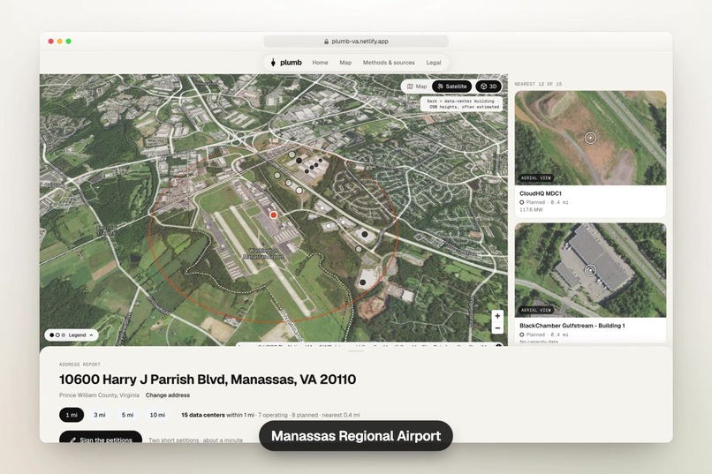Click Sign the petitions button
Image resolution: width=712 pixels, height=474 pixels.
click(x=101, y=439)
